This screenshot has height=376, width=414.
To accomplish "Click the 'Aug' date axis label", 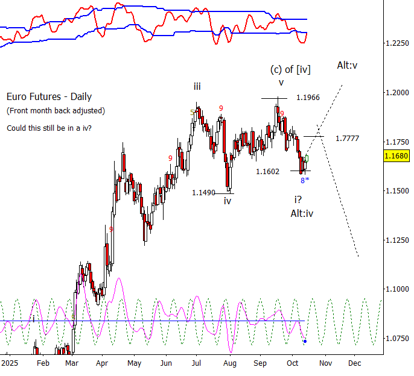I will tap(230, 363).
